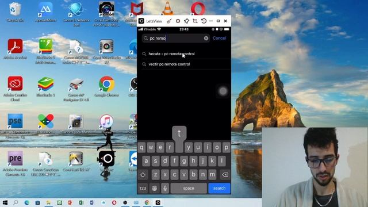Open the iTunes desktop shortcut
This screenshot has height=207, width=368.
(x=107, y=124)
